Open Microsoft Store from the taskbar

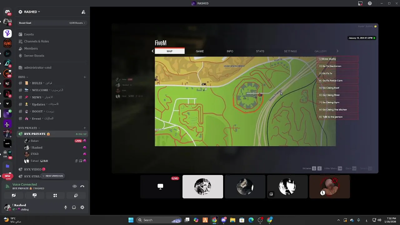point(242,220)
